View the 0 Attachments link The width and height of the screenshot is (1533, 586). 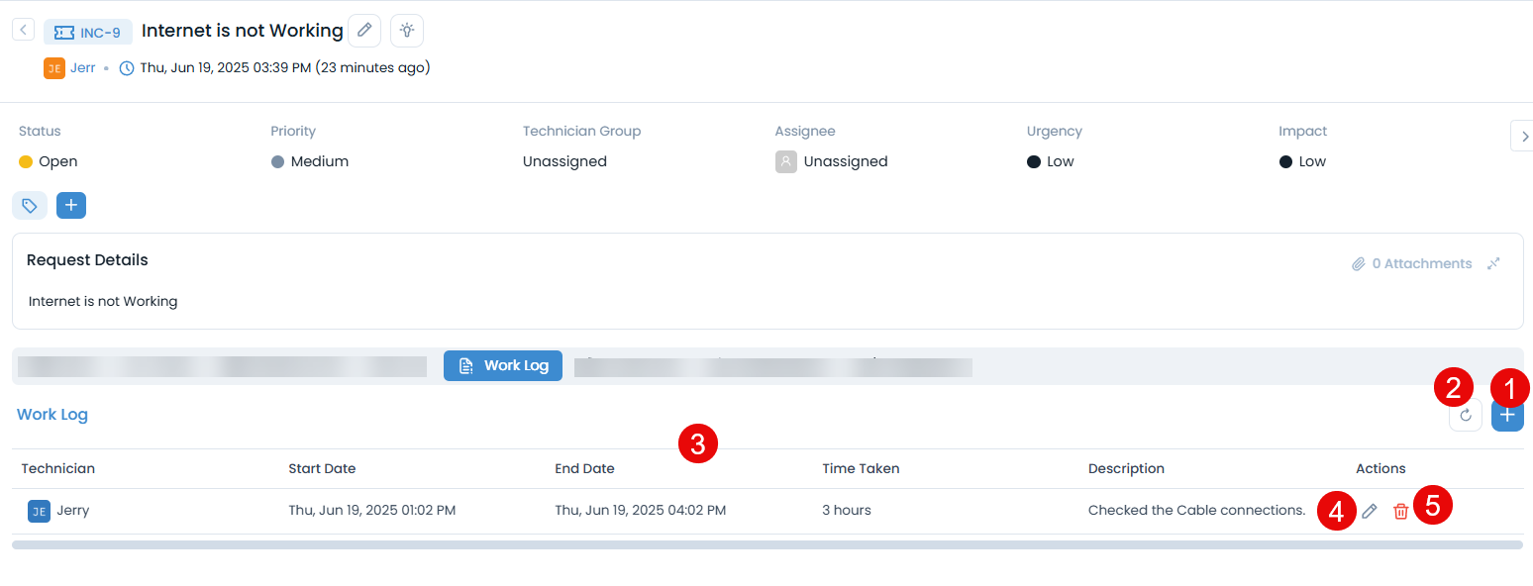[x=1412, y=263]
